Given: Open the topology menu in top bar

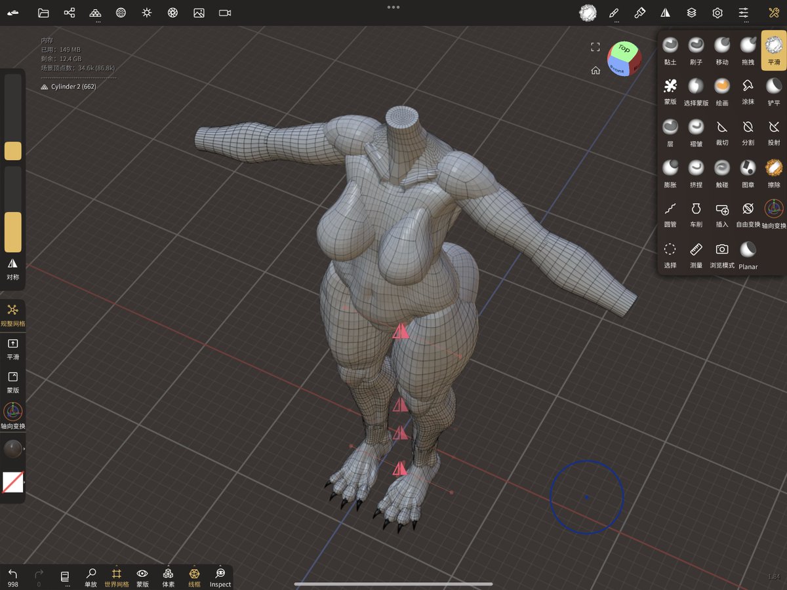Looking at the screenshot, I should tap(95, 13).
